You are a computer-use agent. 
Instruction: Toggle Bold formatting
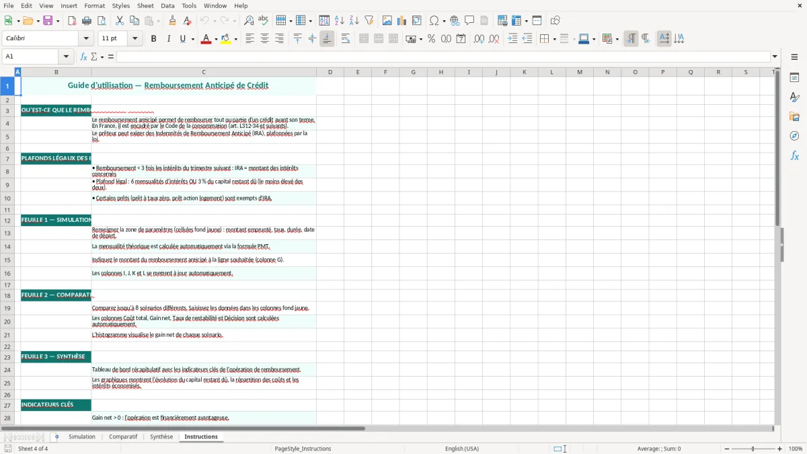pyautogui.click(x=153, y=39)
